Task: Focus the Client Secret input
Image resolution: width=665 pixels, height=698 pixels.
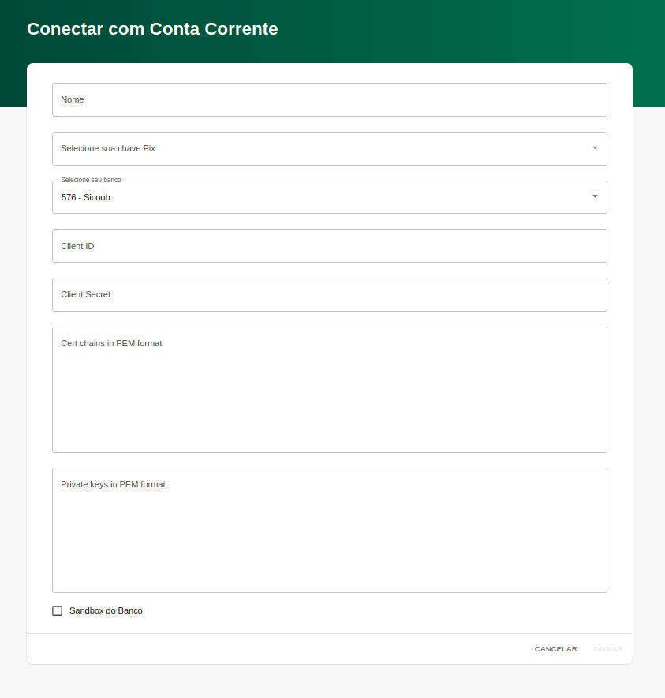Action: click(329, 294)
